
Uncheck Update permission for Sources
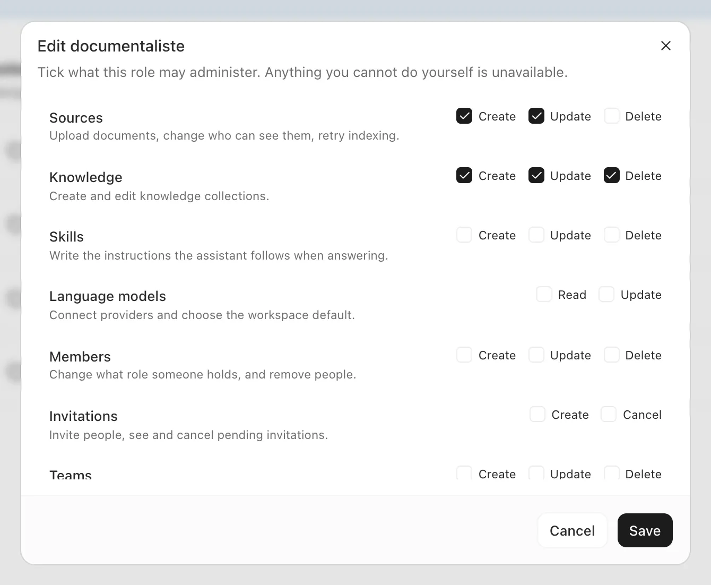coord(536,116)
